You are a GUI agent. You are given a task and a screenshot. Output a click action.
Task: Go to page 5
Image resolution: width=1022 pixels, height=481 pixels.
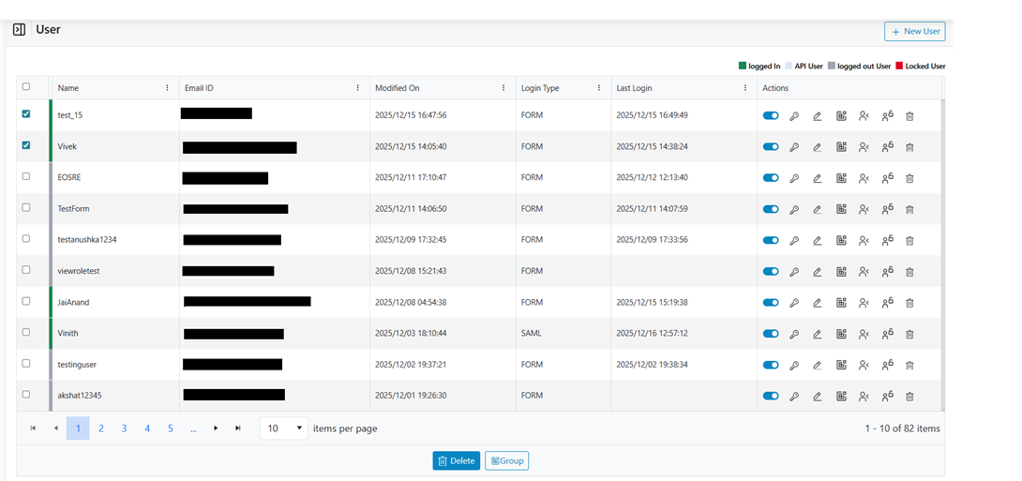point(170,428)
